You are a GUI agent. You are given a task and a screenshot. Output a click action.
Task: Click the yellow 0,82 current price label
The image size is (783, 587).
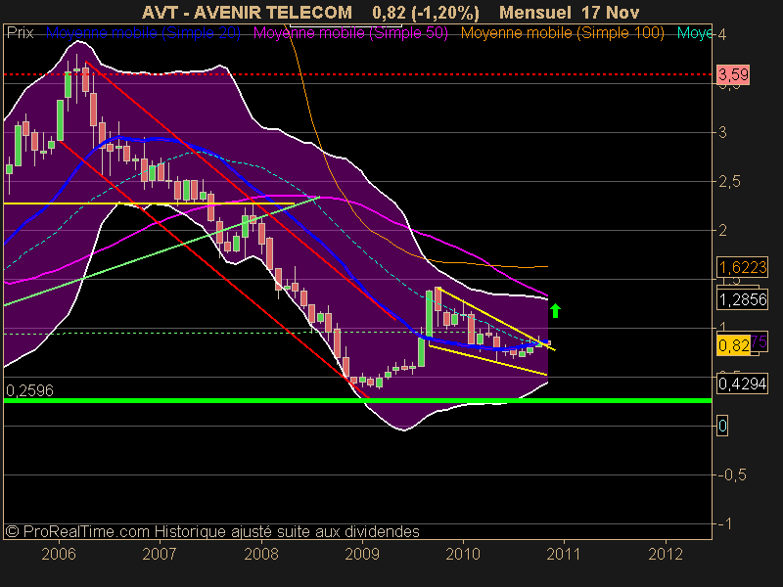[733, 345]
